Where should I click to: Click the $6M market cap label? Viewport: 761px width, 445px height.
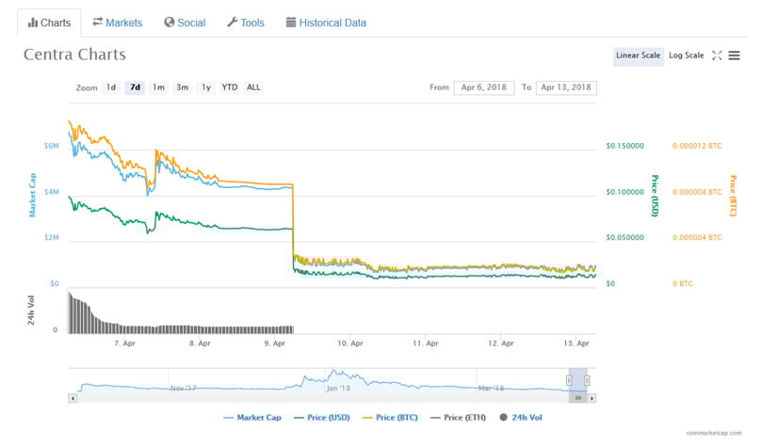pos(52,146)
